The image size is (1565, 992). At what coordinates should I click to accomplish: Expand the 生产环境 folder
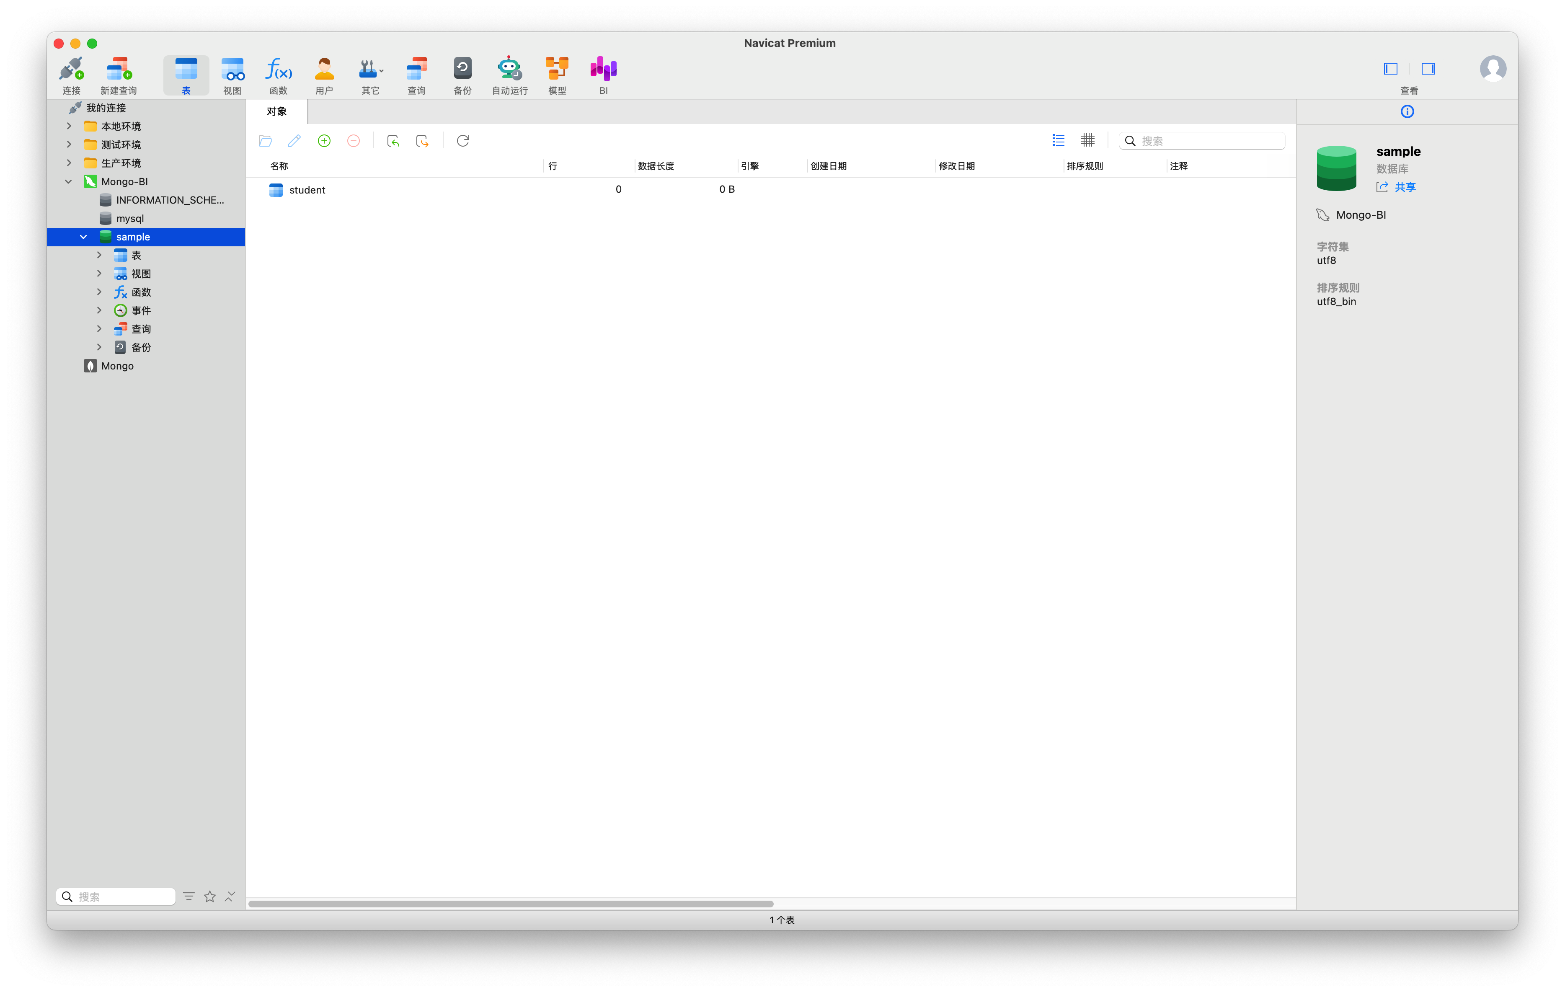tap(69, 163)
